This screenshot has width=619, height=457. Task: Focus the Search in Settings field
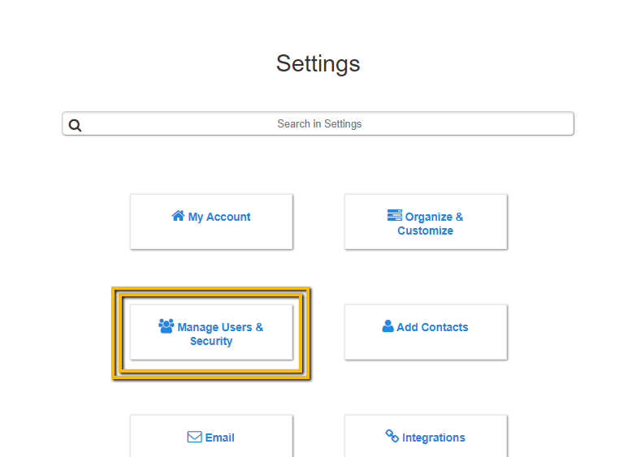pyautogui.click(x=319, y=124)
